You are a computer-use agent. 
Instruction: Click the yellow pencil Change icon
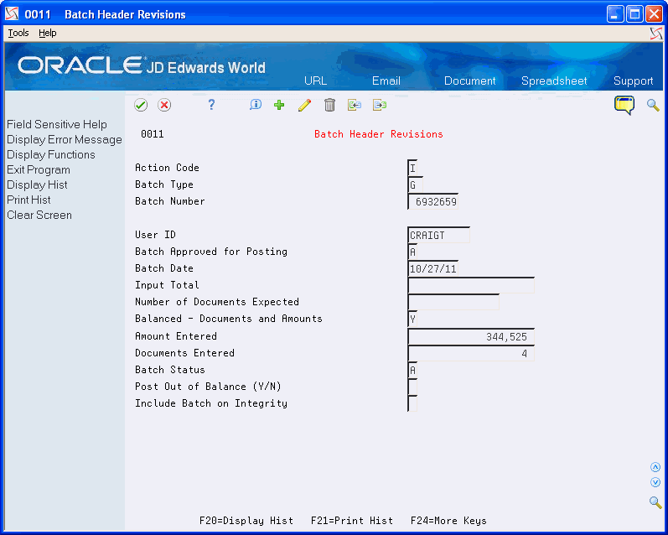tap(304, 105)
